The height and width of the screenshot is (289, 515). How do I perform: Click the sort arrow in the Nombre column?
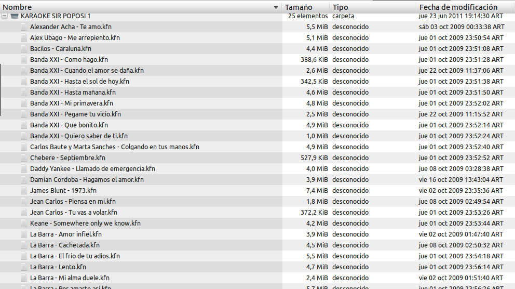click(x=276, y=7)
